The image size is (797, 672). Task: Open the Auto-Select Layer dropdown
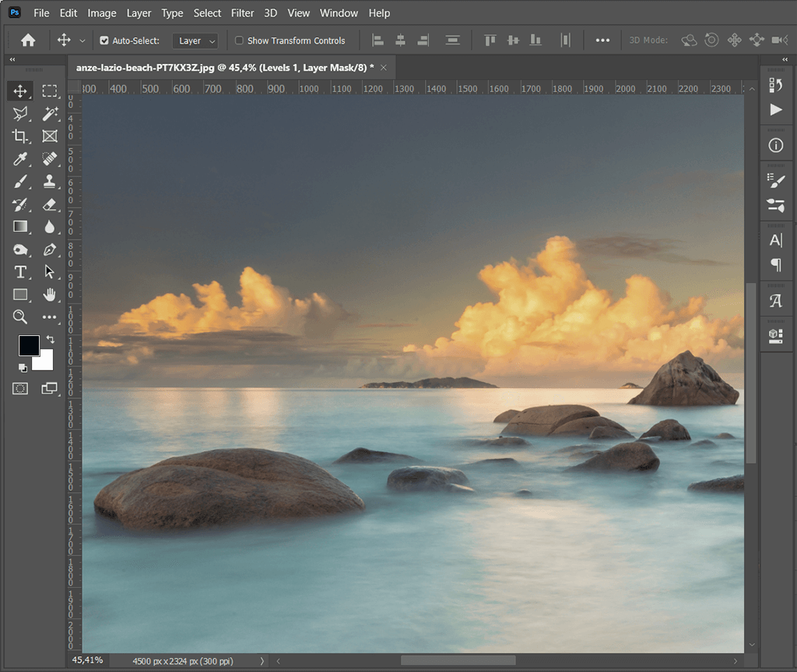point(195,40)
